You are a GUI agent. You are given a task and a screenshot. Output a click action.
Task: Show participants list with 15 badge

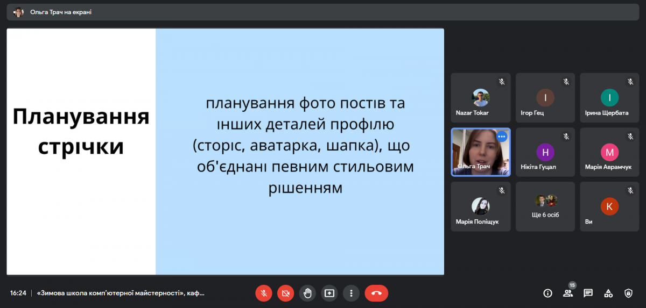point(568,293)
